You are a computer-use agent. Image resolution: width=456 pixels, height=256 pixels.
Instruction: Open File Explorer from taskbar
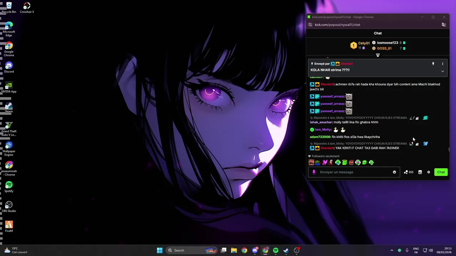point(234,250)
